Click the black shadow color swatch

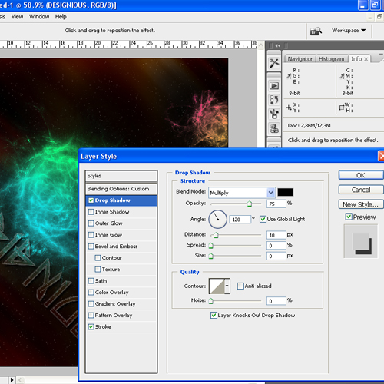(x=286, y=192)
